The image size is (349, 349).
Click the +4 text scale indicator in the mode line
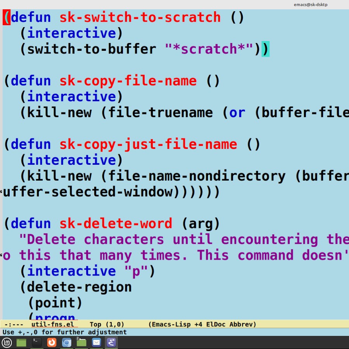198,324
